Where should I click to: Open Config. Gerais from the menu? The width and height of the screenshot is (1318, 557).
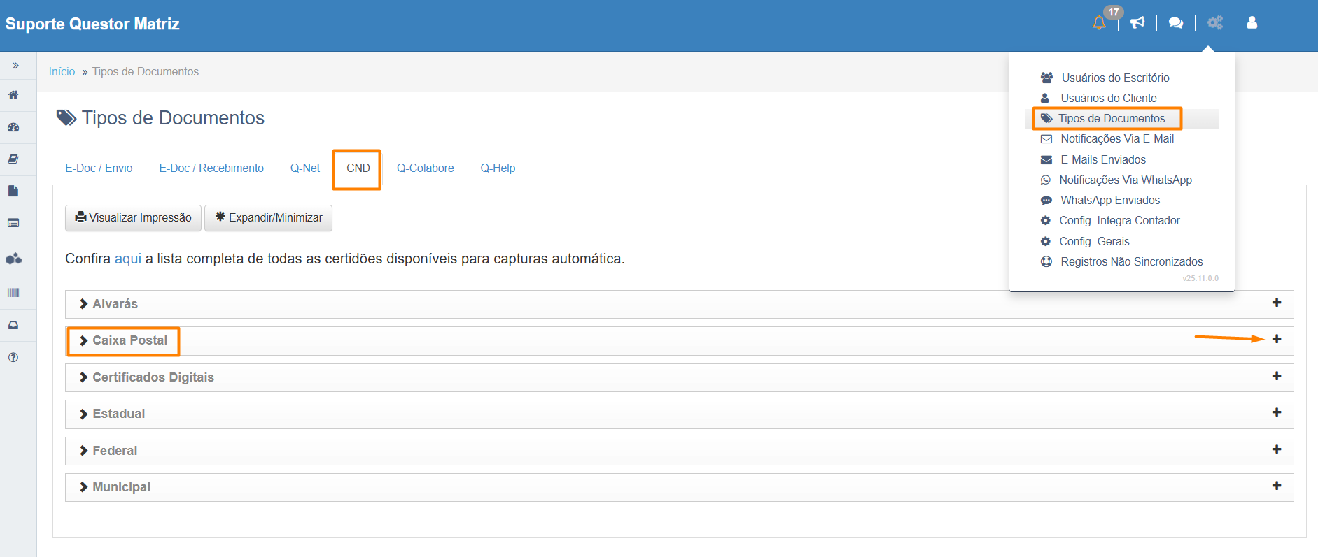coord(1094,242)
